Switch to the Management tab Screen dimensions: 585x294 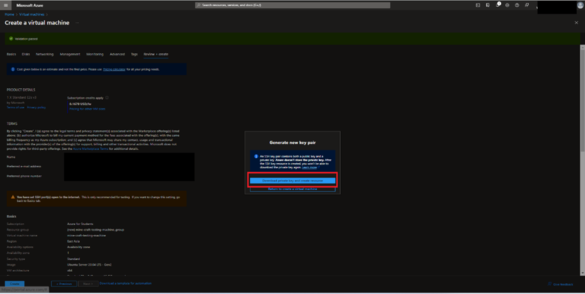[x=70, y=55]
